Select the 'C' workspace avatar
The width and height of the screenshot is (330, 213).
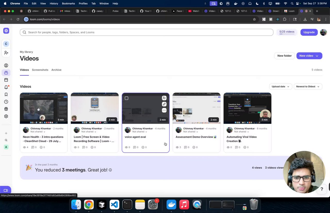[6, 44]
